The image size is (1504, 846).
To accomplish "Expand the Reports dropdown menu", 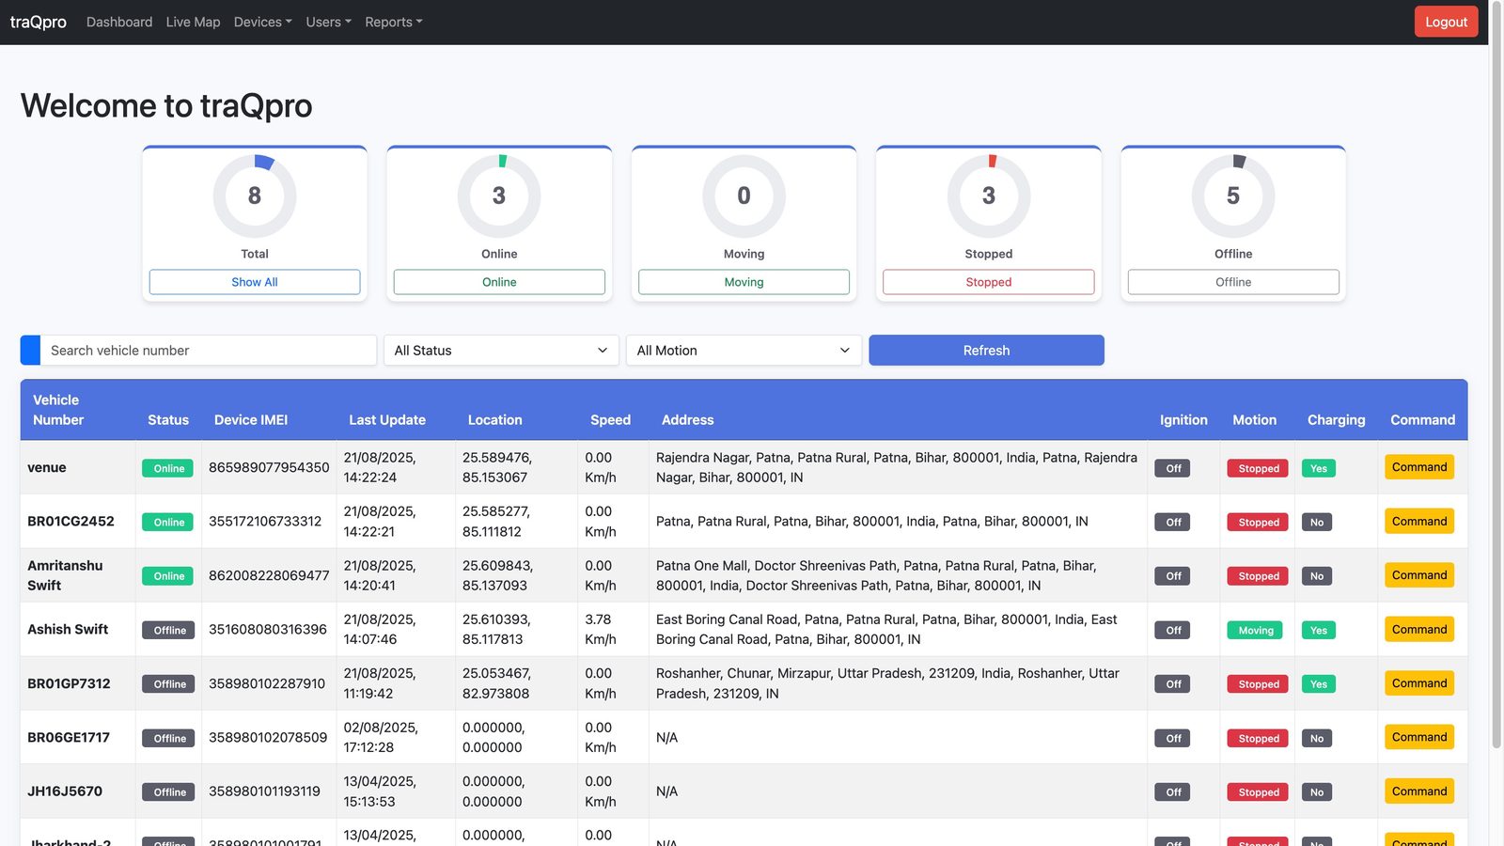I will [x=393, y=22].
